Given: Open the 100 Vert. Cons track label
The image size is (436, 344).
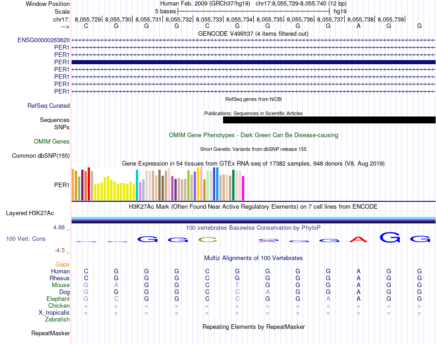Looking at the screenshot, I should pos(26,239).
